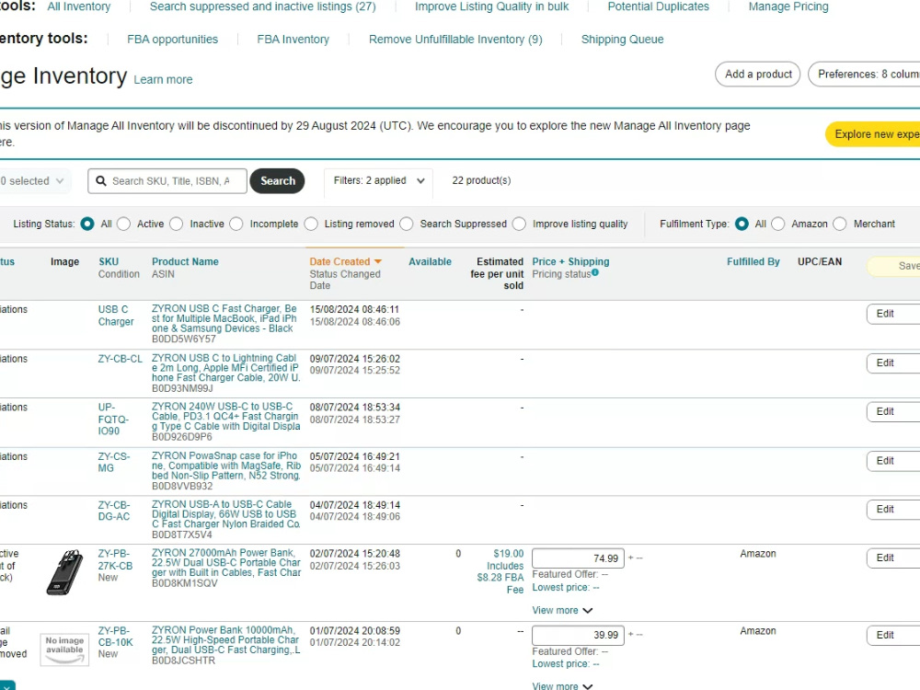This screenshot has width=920, height=690.
Task: Open ZYRON 27000mAh Power Bank link
Action: [x=226, y=563]
